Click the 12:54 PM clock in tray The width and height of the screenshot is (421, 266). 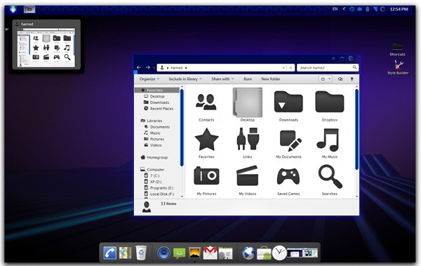pyautogui.click(x=399, y=9)
